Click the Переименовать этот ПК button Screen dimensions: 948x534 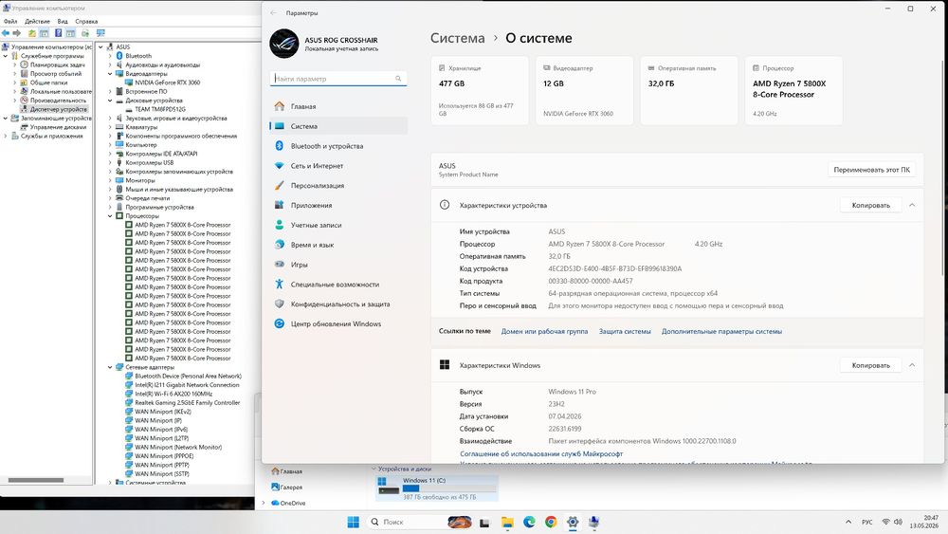[871, 170]
